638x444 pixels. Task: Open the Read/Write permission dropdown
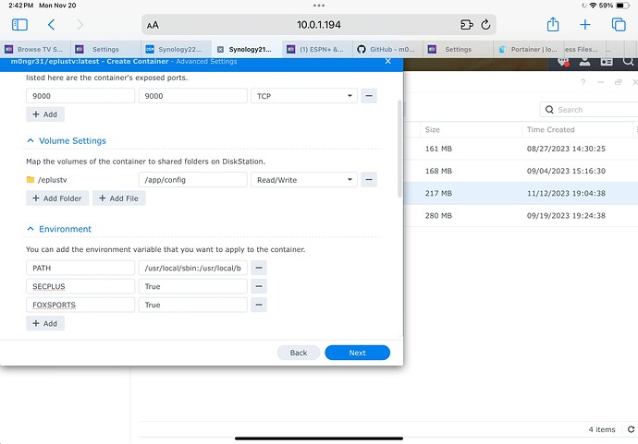point(303,179)
